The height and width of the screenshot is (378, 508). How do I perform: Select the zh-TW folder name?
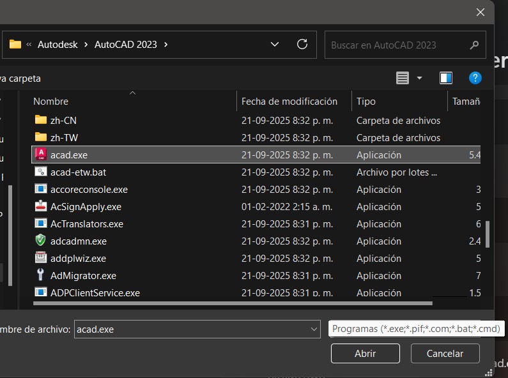tap(64, 137)
